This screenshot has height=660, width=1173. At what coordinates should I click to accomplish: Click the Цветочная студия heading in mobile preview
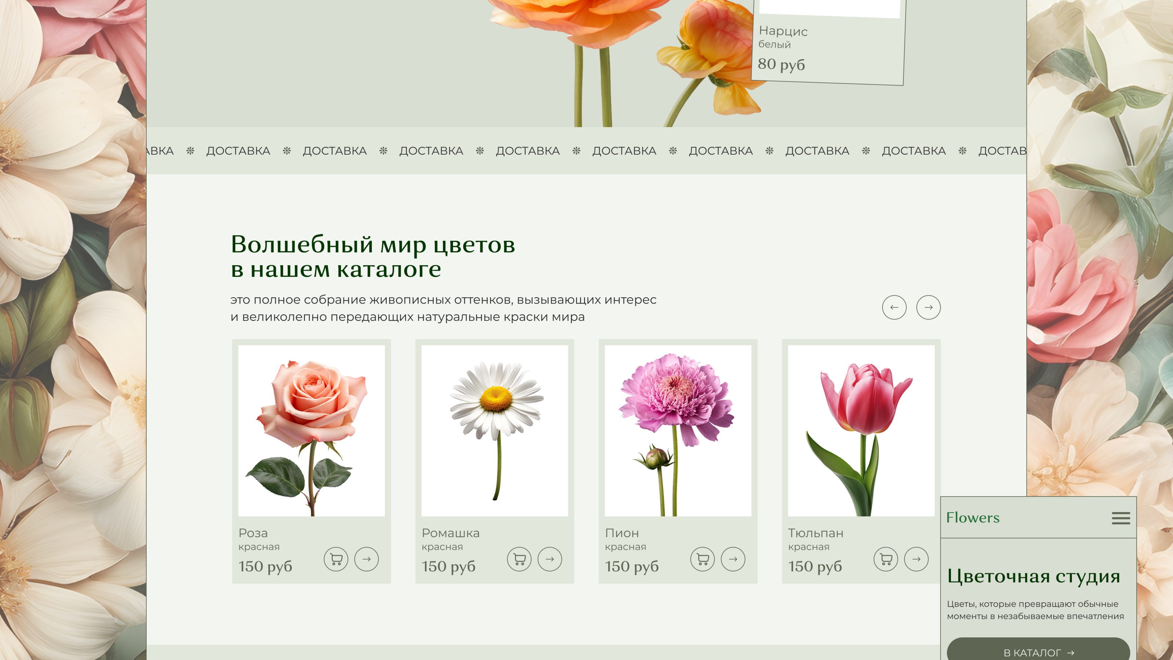coord(1033,576)
